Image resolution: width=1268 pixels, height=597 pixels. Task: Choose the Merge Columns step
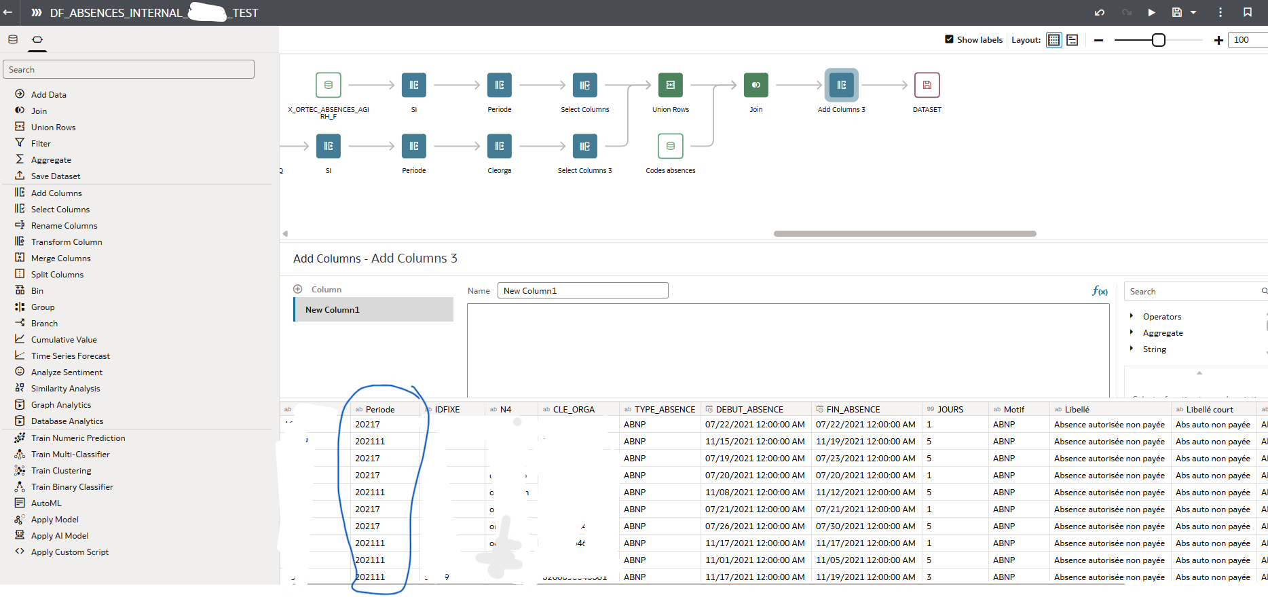click(60, 258)
